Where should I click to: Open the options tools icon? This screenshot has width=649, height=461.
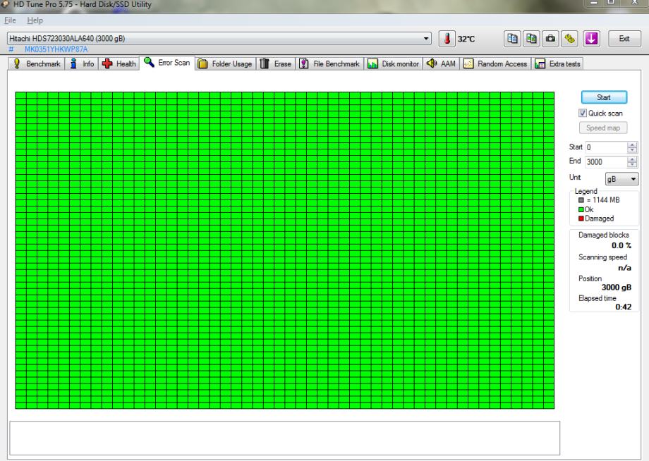[x=569, y=39]
